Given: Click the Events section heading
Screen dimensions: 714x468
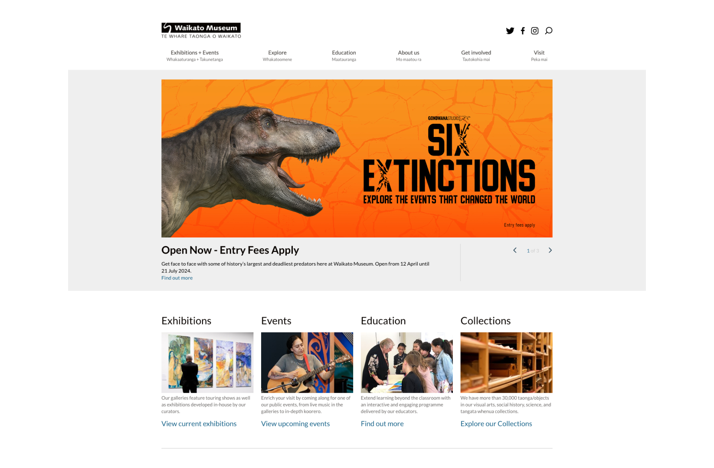Looking at the screenshot, I should (276, 321).
